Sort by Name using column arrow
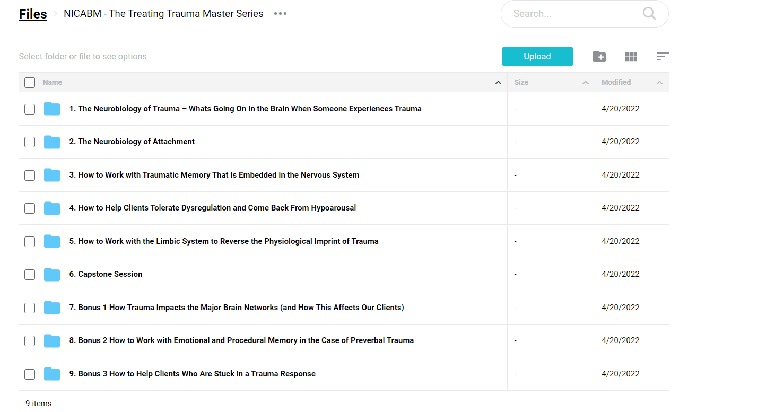This screenshot has height=412, width=784. 498,83
